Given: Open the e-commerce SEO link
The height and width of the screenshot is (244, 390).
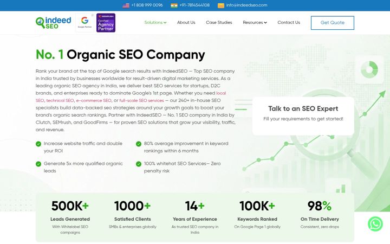Looking at the screenshot, I should click(94, 101).
